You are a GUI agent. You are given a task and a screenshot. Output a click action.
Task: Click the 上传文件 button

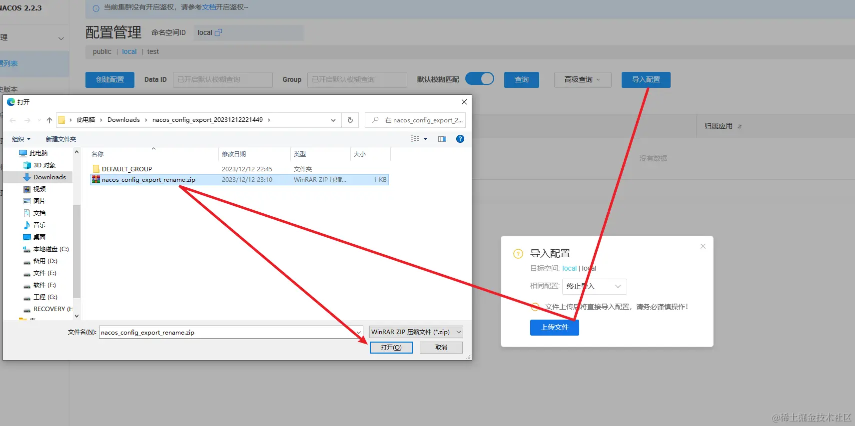[555, 327]
